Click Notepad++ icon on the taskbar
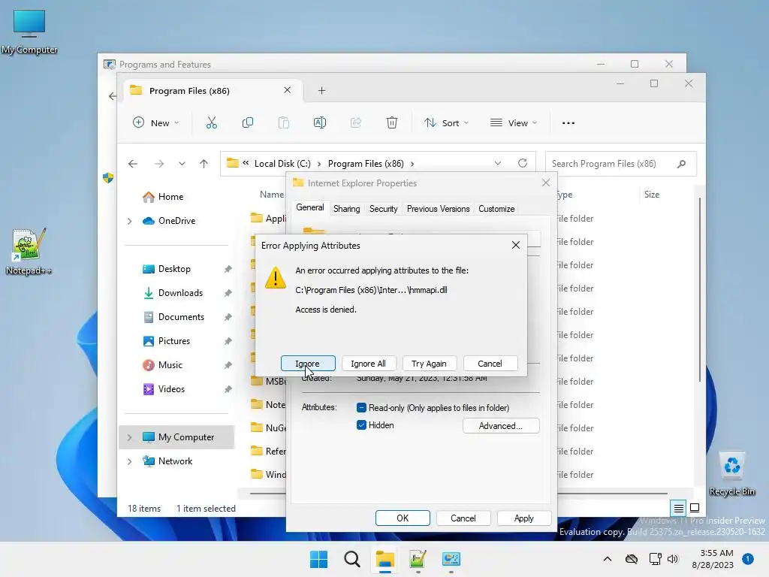The height and width of the screenshot is (577, 769). [x=418, y=559]
